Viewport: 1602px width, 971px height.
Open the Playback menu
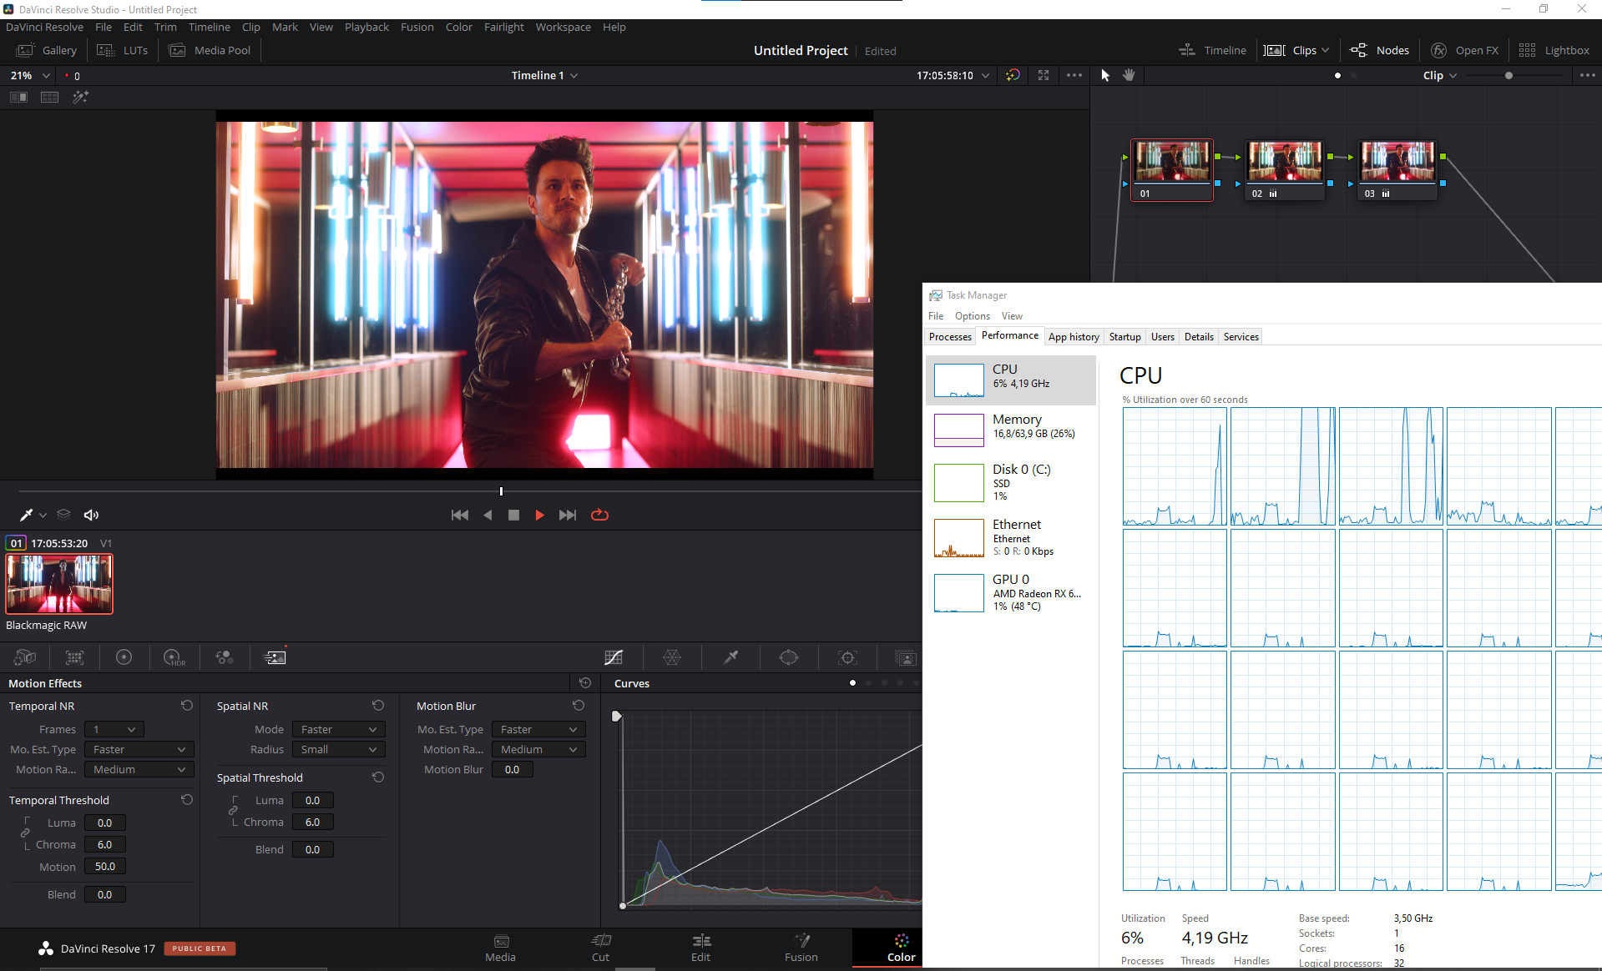366,27
